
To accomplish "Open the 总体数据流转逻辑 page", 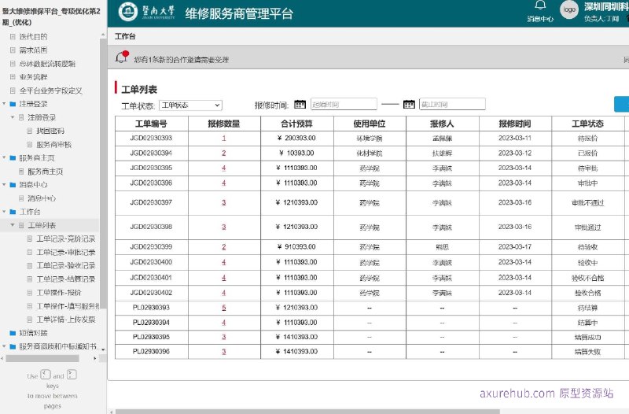I will 47,64.
